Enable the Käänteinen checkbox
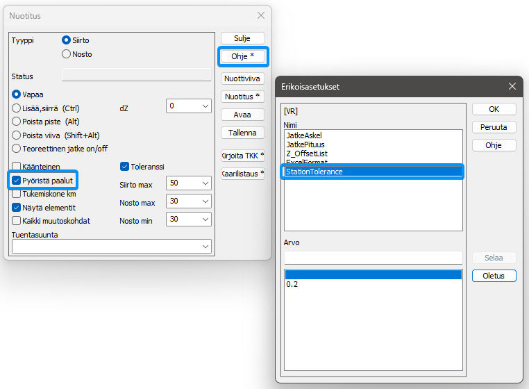Screen dimensions: 529x389 [x=17, y=167]
